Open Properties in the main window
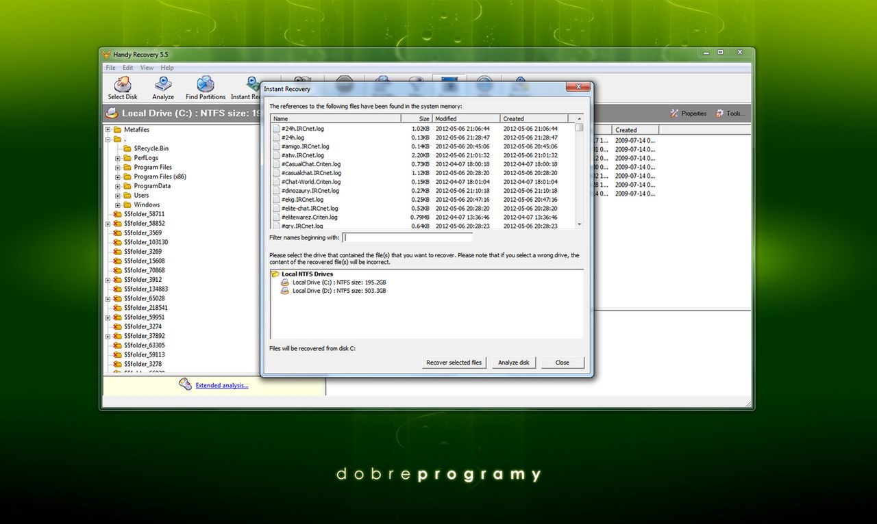The height and width of the screenshot is (524, 877). click(x=688, y=114)
